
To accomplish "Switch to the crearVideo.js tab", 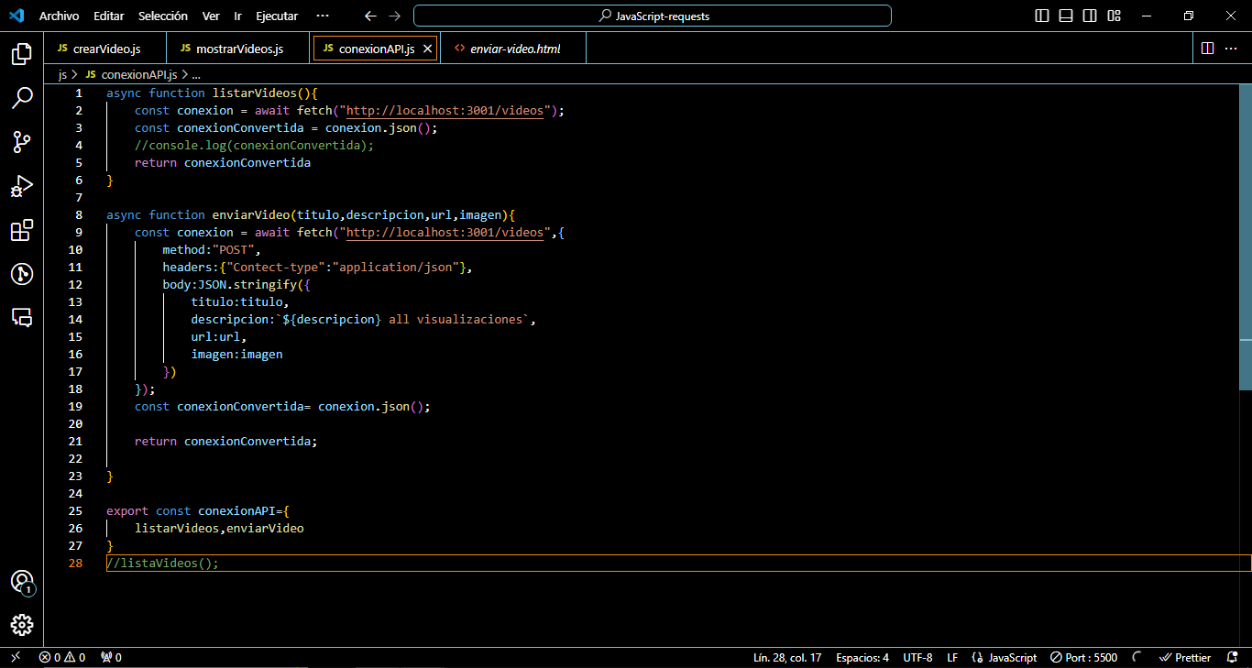I will pos(105,49).
